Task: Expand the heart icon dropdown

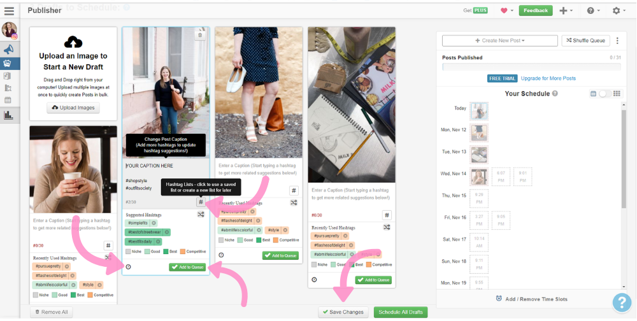Action: (506, 11)
